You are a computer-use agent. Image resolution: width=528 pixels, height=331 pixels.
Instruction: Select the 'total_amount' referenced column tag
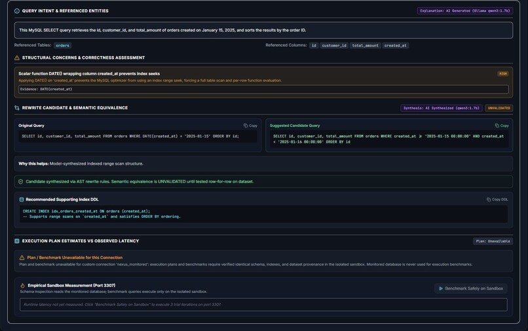click(366, 45)
